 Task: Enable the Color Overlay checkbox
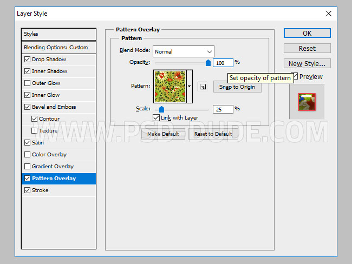(x=28, y=154)
